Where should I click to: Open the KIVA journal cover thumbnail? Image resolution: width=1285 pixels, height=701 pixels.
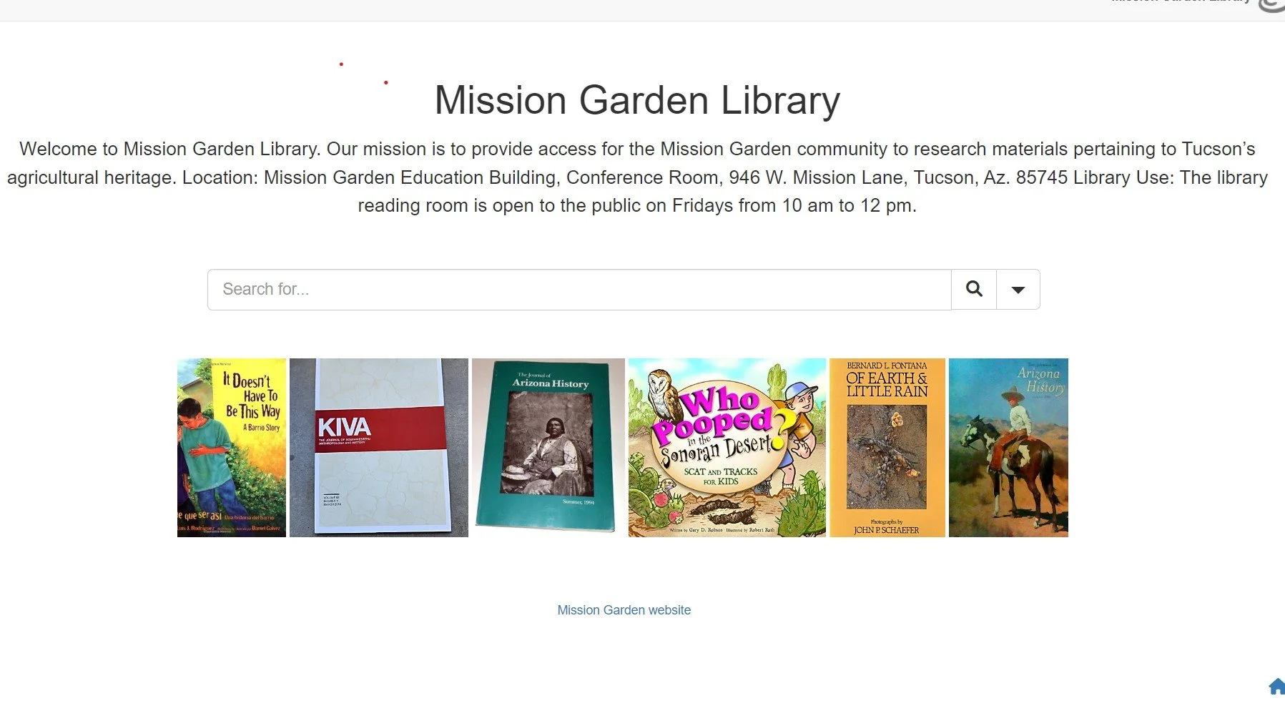click(x=379, y=448)
